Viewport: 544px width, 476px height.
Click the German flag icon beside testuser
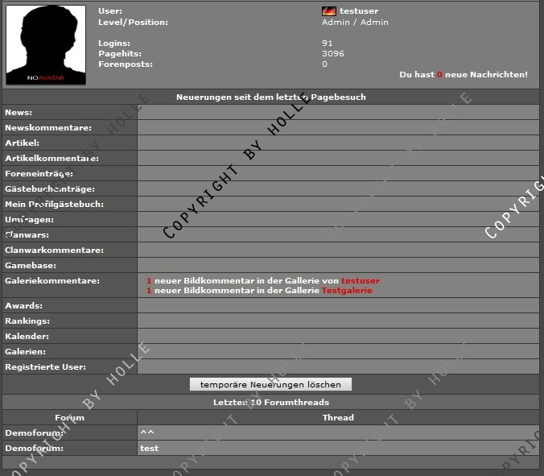click(x=328, y=11)
